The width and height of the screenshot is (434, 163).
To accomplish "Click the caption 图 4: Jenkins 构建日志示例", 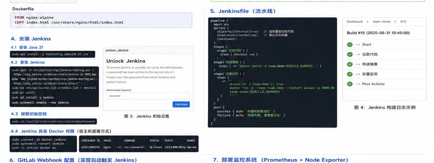I will (385, 108).
